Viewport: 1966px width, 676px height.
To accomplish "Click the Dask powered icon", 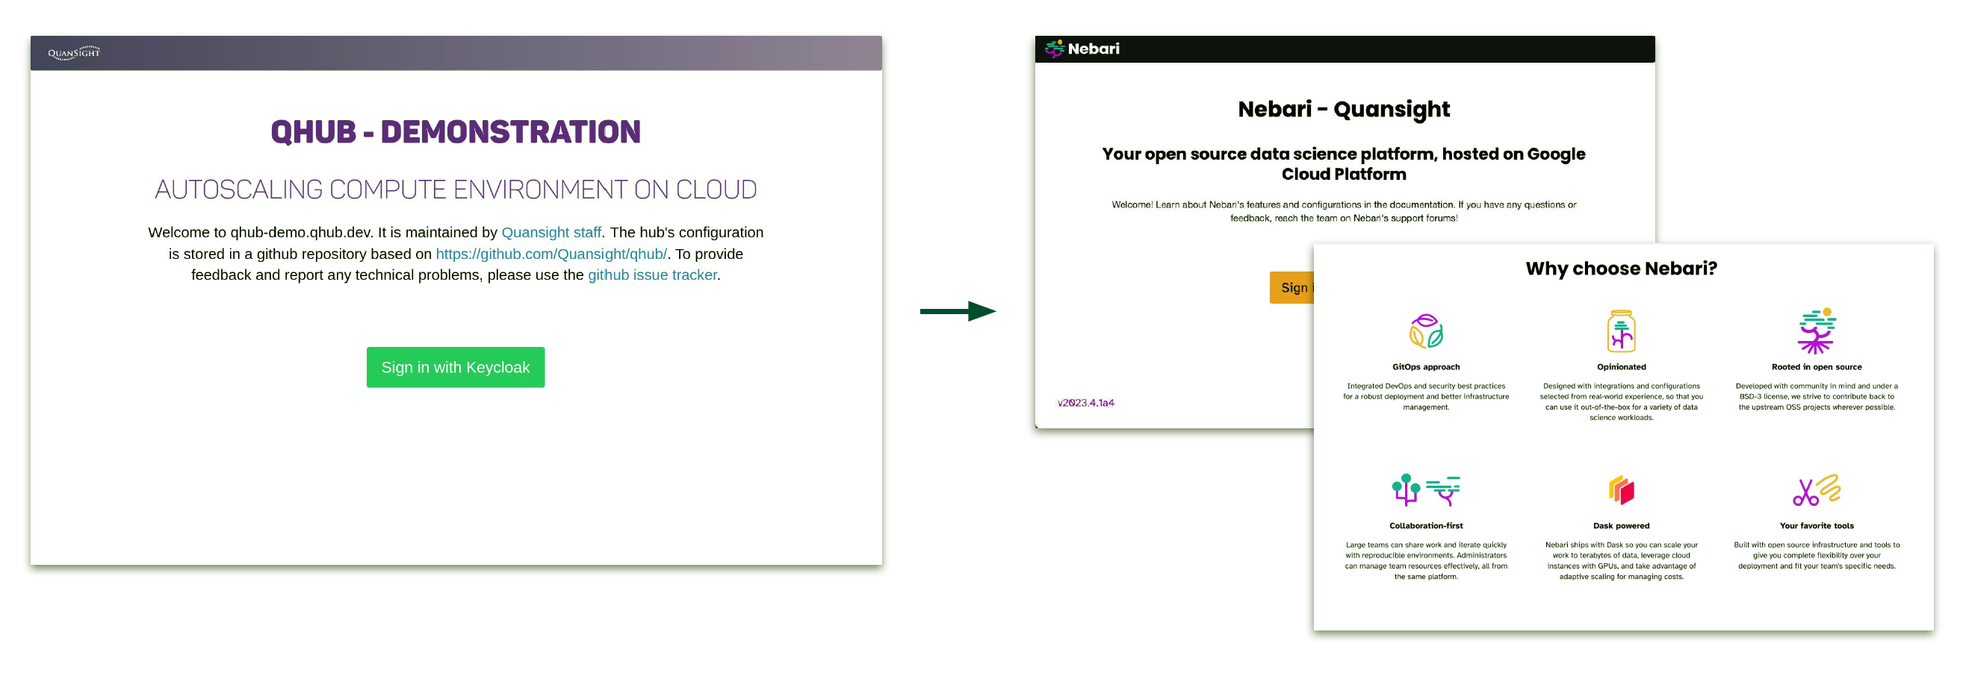I will (x=1621, y=490).
